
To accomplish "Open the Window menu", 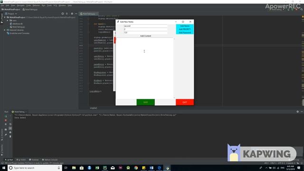I will 62,5.
